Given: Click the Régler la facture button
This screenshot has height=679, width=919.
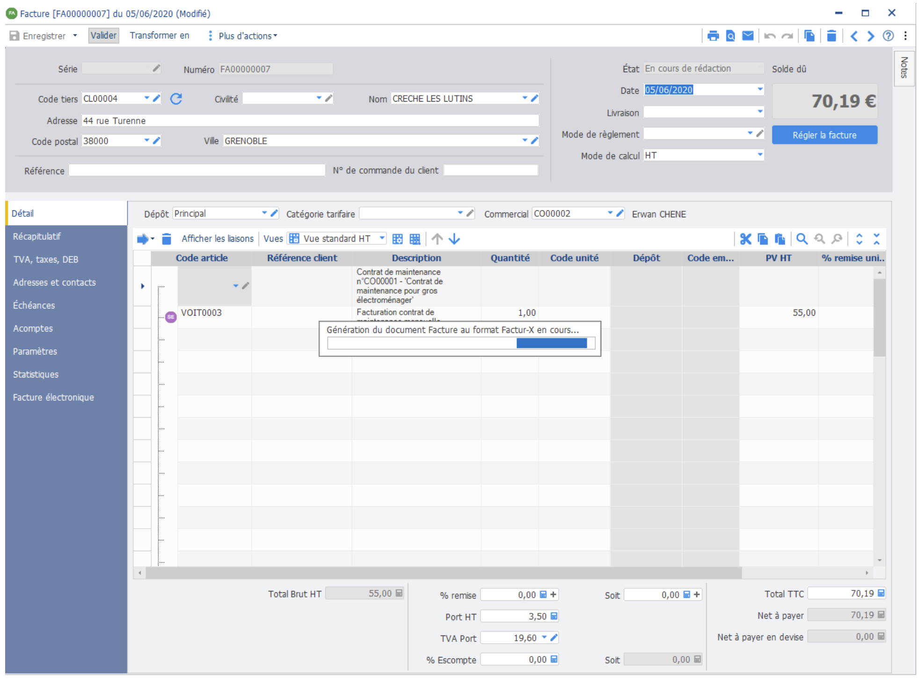Looking at the screenshot, I should (x=824, y=135).
